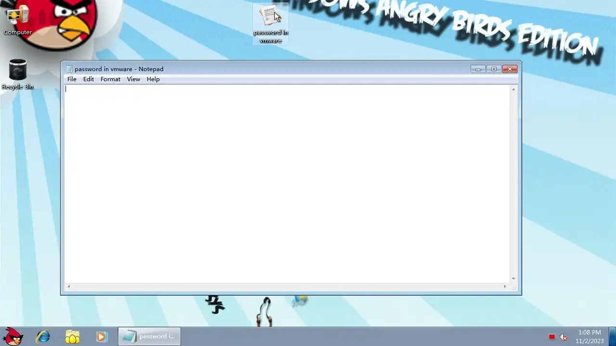
Task: Click the red flag tray icon
Action: pyautogui.click(x=552, y=337)
